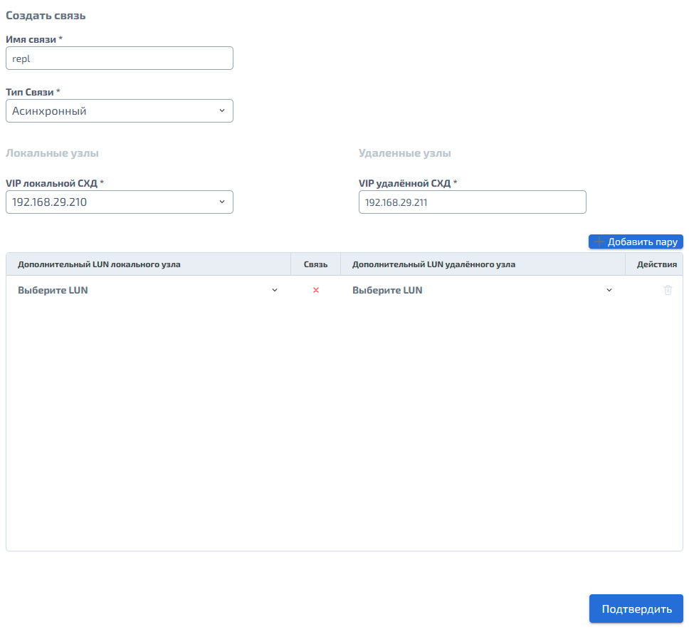Click the Дополнительный LUN удалённого узла column header
Image resolution: width=689 pixels, height=632 pixels.
(x=433, y=264)
